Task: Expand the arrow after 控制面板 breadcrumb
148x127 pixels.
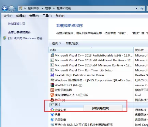Action: pyautogui.click(x=42, y=8)
